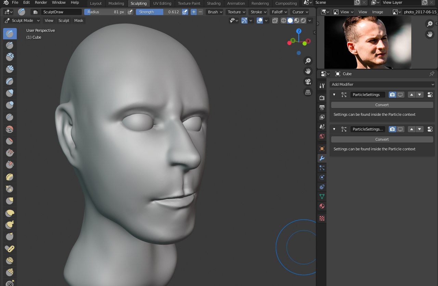The width and height of the screenshot is (438, 286).
Task: Select the Inflate brush tool
Action: (10, 93)
